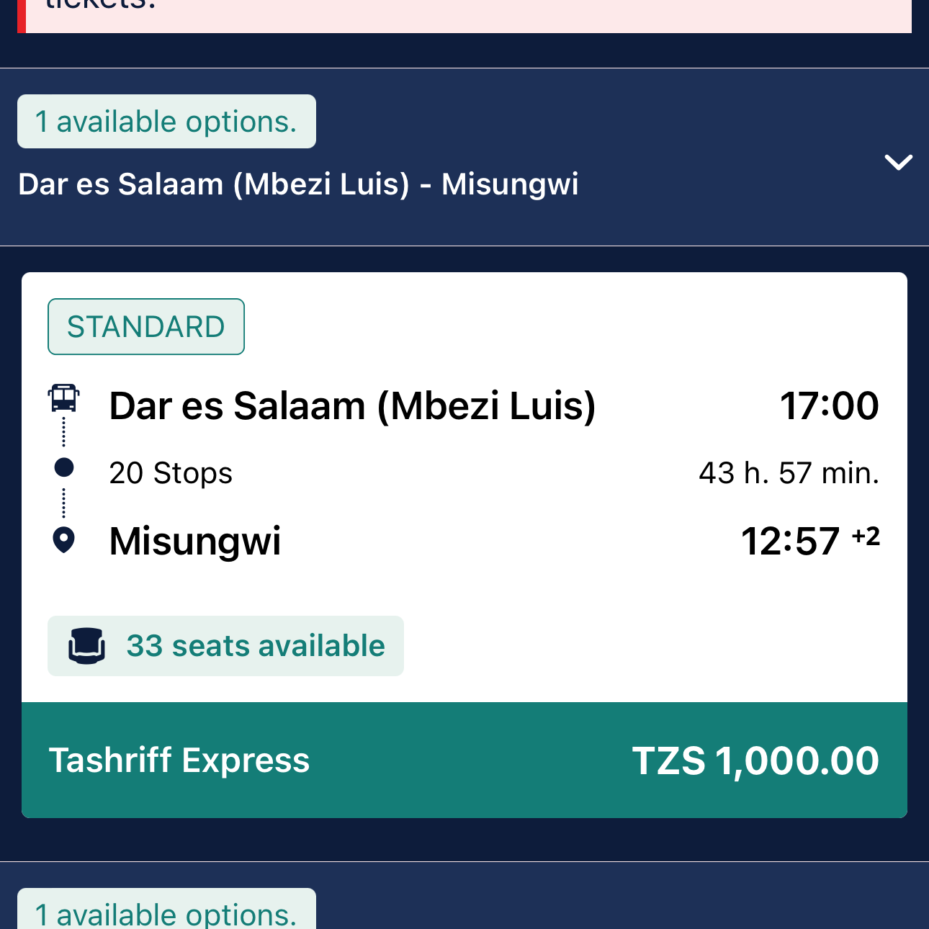
Task: Select the Dar es Salaam (Mbezi Luis) departure station in the trip card
Action: pos(352,405)
